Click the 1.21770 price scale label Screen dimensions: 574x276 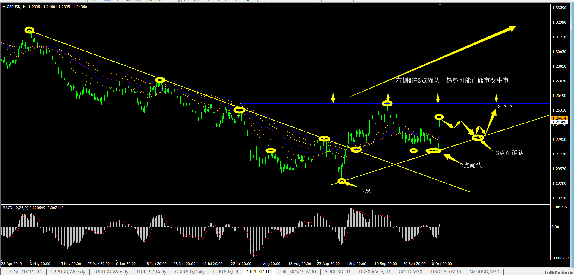click(559, 154)
